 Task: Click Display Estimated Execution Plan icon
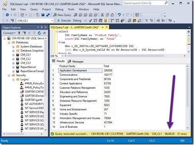pyautogui.click(x=95, y=20)
